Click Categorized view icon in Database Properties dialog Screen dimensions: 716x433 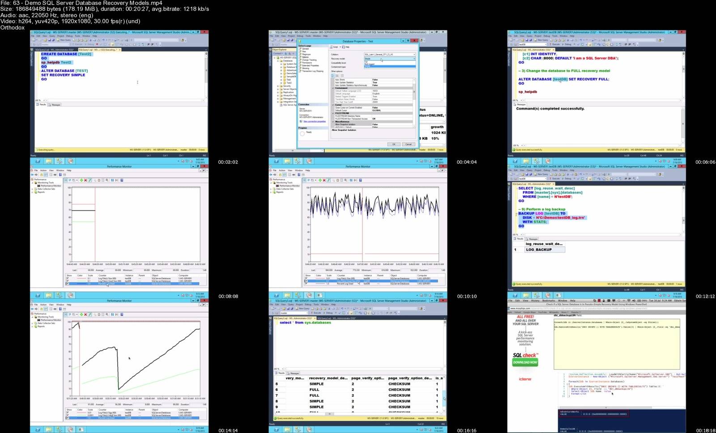(332, 76)
